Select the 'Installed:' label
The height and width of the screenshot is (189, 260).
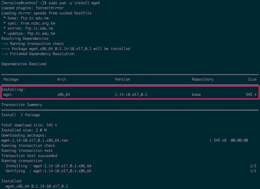point(12,181)
